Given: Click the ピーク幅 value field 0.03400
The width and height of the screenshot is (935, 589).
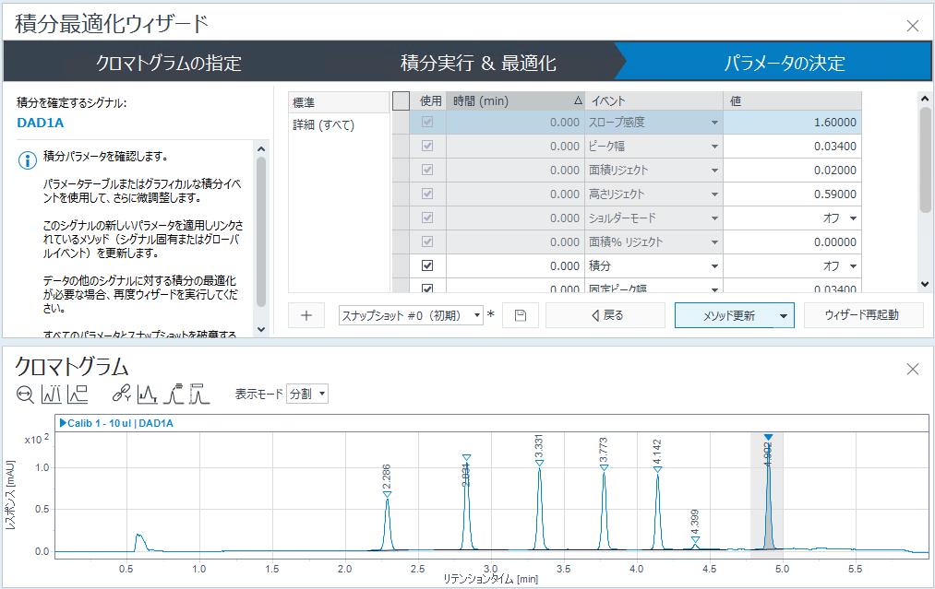Looking at the screenshot, I should pos(793,146).
